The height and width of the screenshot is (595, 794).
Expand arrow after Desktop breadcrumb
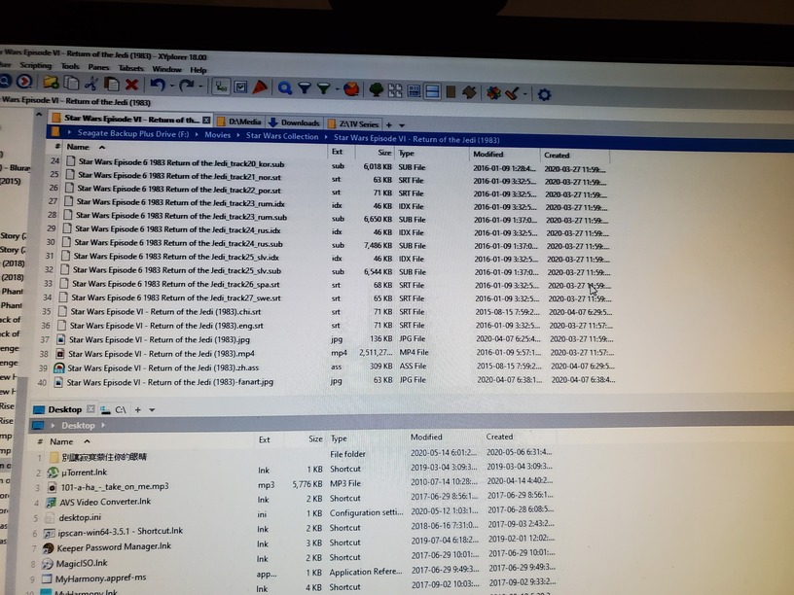103,425
